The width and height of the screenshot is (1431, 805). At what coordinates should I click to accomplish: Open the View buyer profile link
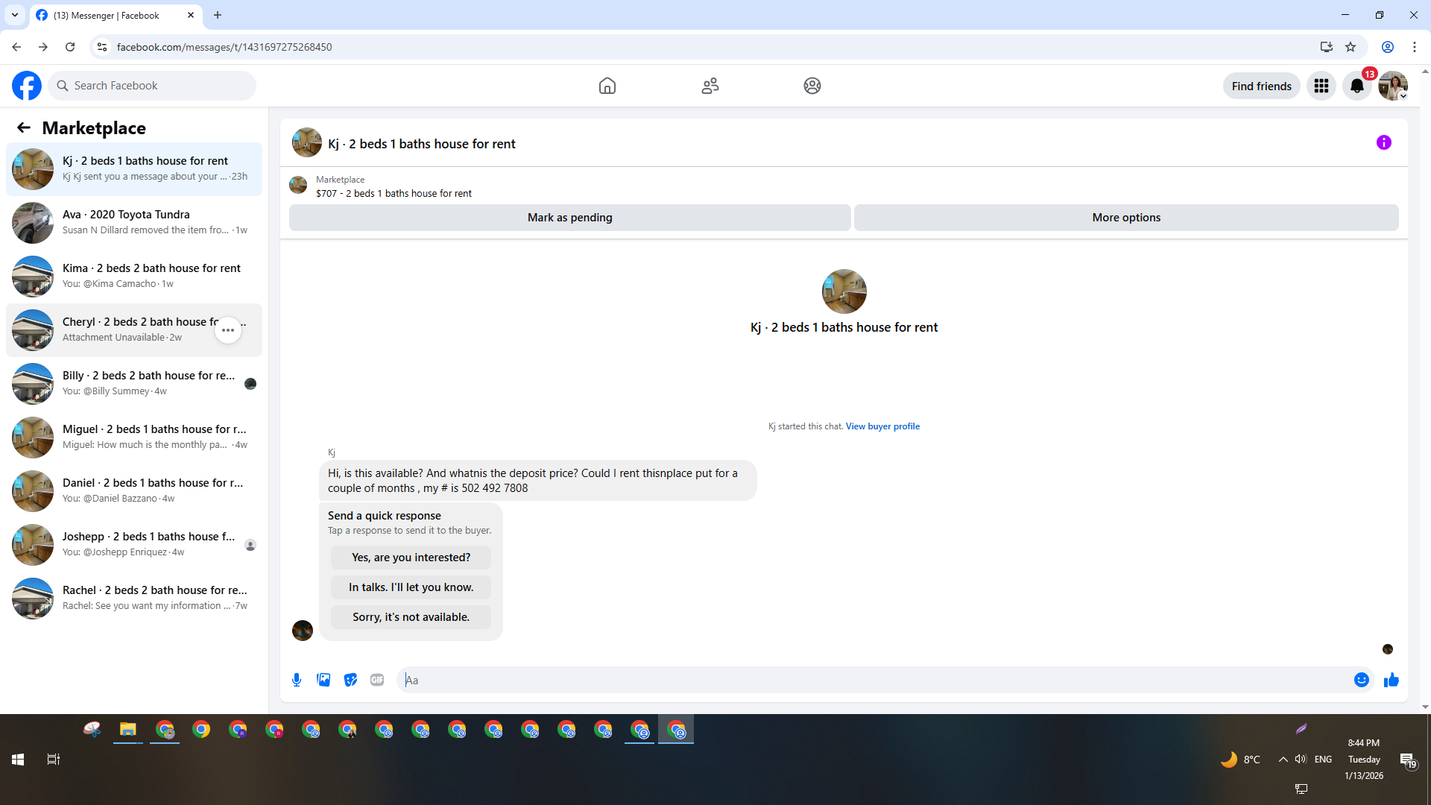[x=882, y=426]
